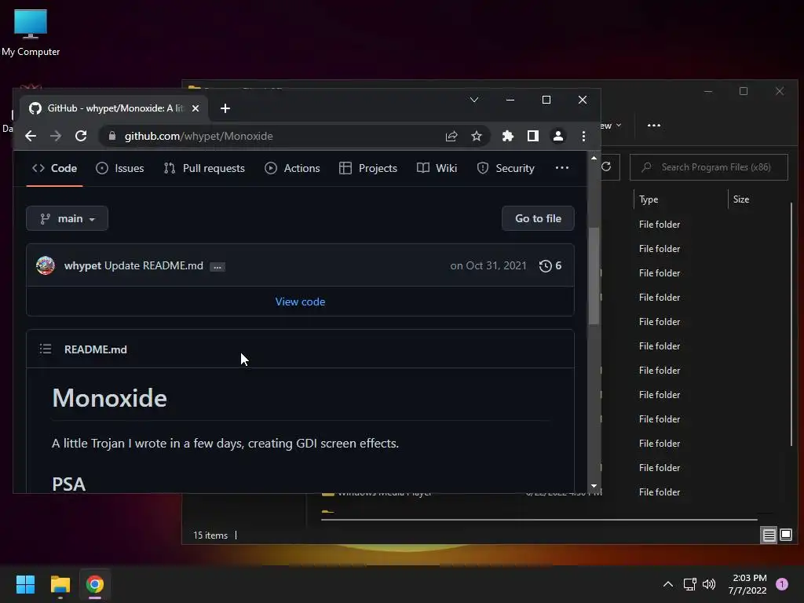Open the Issues tab
804x603 pixels.
(120, 168)
